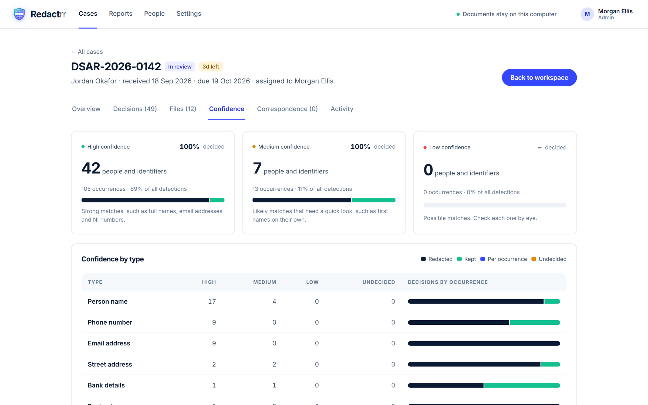Screen dimensions: 648x405
Task: Click the DECISIONS BY OCCURRENCE column header
Action: [448, 282]
